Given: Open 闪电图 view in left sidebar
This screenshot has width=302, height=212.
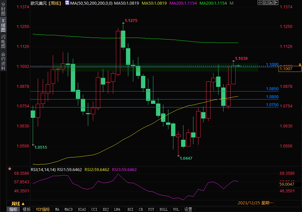Looking at the screenshot, I should point(3,42).
